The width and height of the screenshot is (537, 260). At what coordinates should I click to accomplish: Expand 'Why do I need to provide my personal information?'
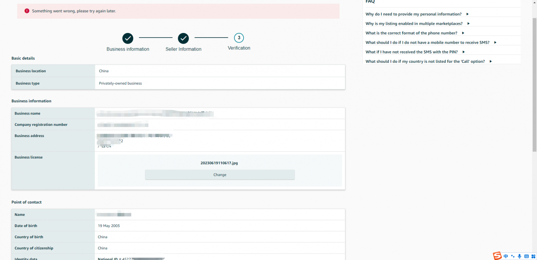tap(417, 14)
